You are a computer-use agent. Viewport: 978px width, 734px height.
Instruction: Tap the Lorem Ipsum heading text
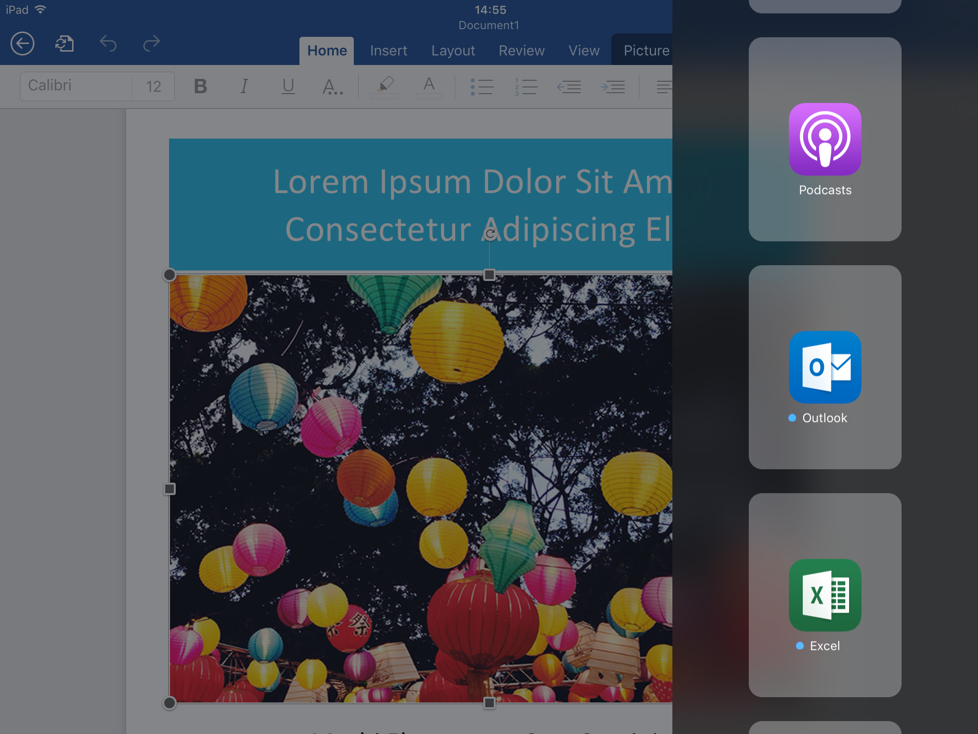pos(473,205)
